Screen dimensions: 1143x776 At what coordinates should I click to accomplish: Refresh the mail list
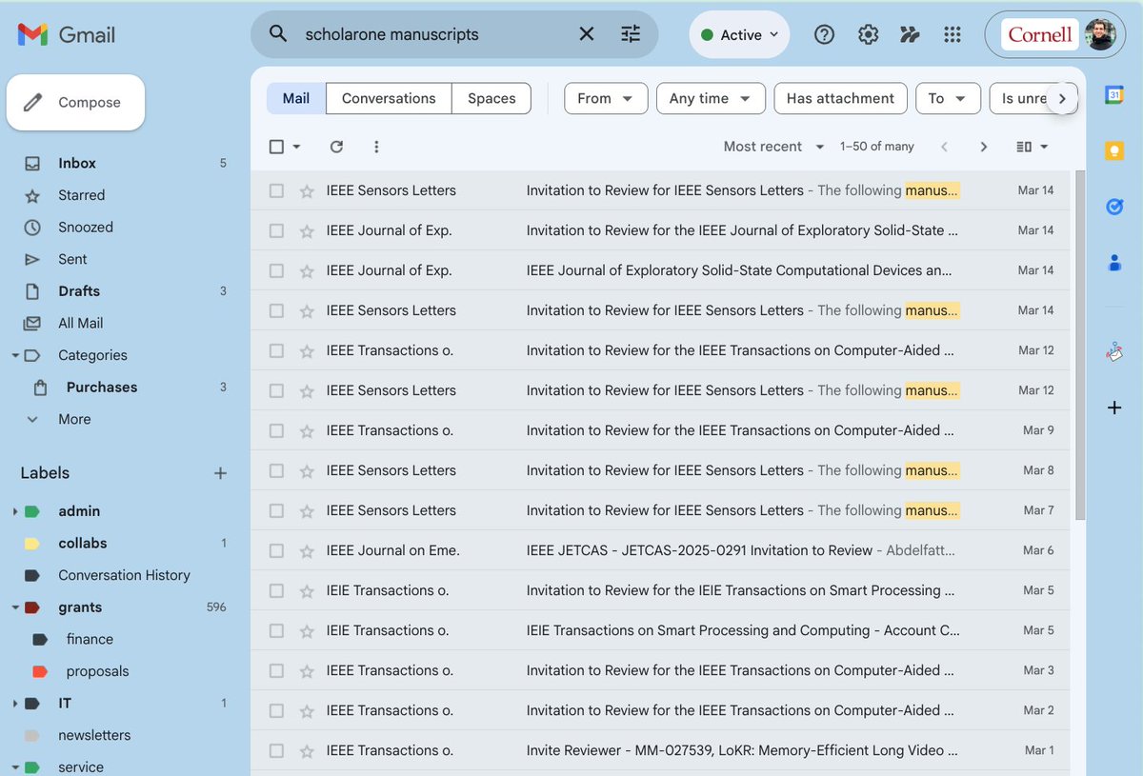[336, 147]
